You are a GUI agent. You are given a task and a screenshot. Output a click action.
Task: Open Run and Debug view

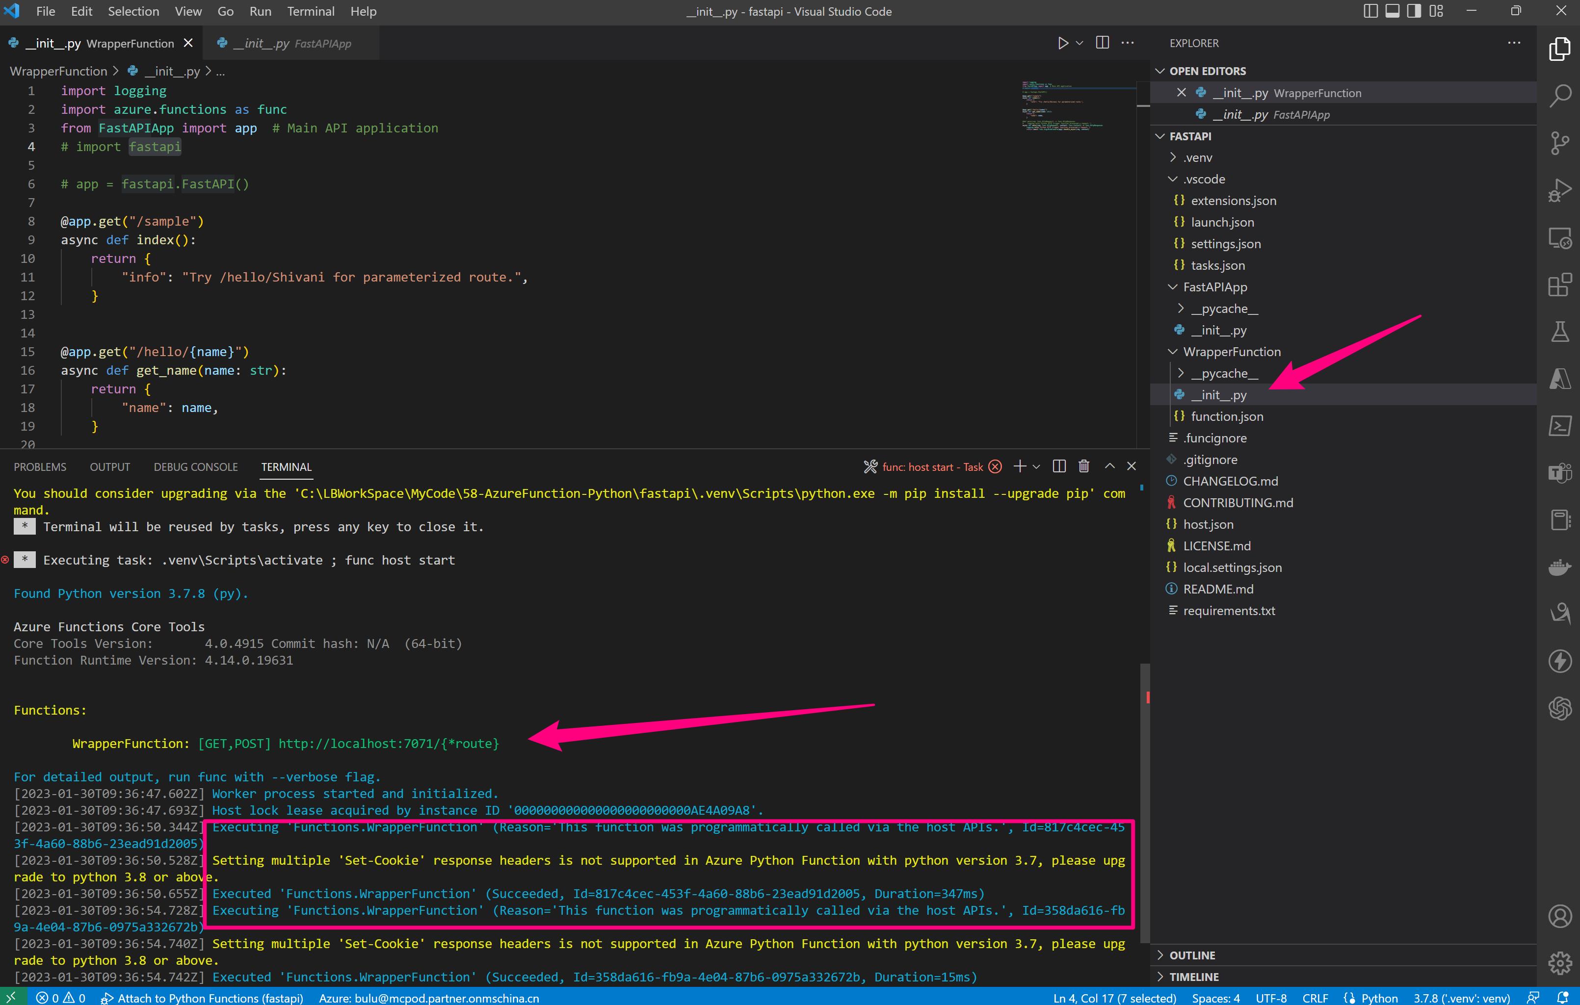tap(1560, 190)
